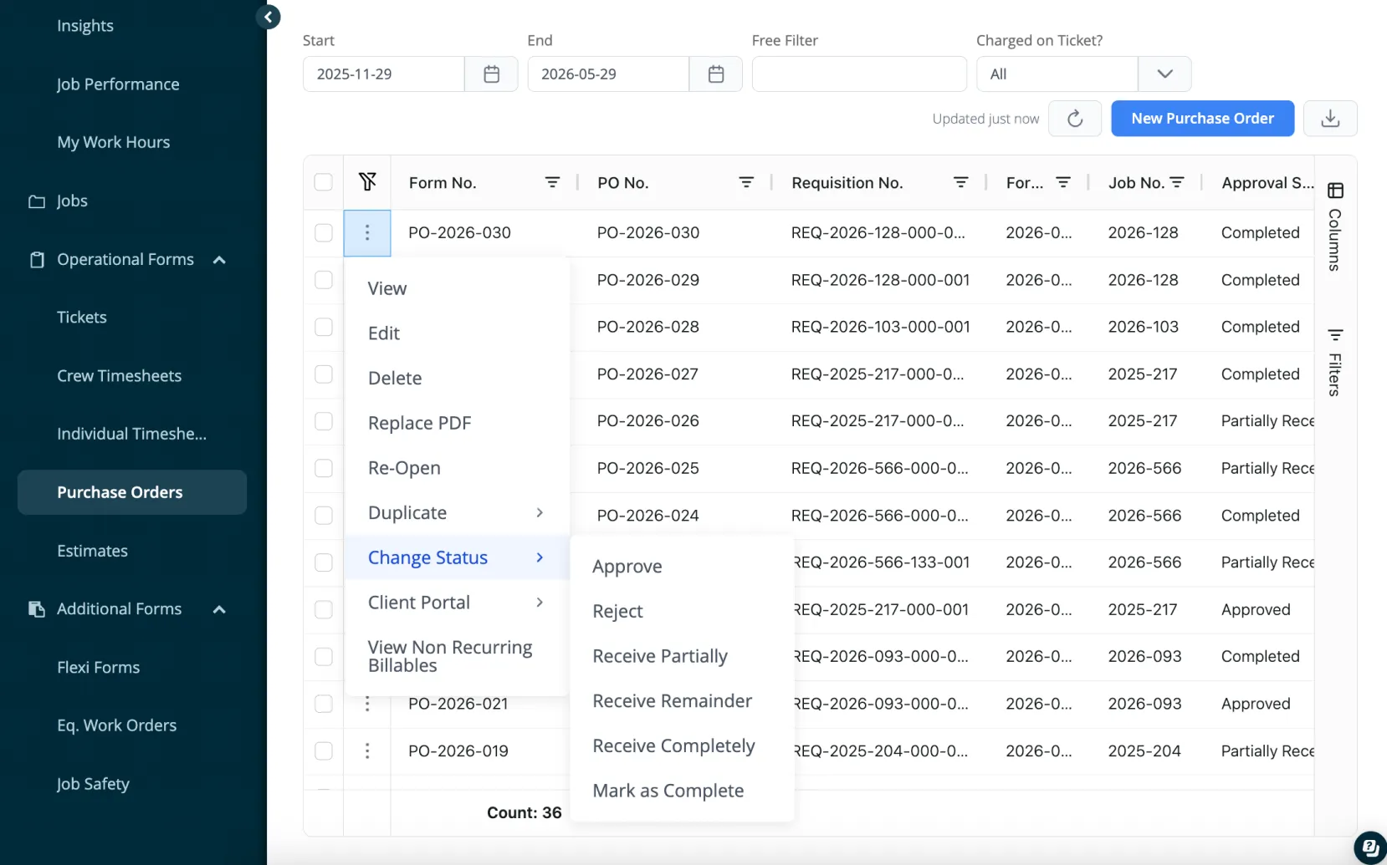The height and width of the screenshot is (865, 1387).
Task: Collapse the sidebar with the arrow button
Action: click(x=268, y=17)
